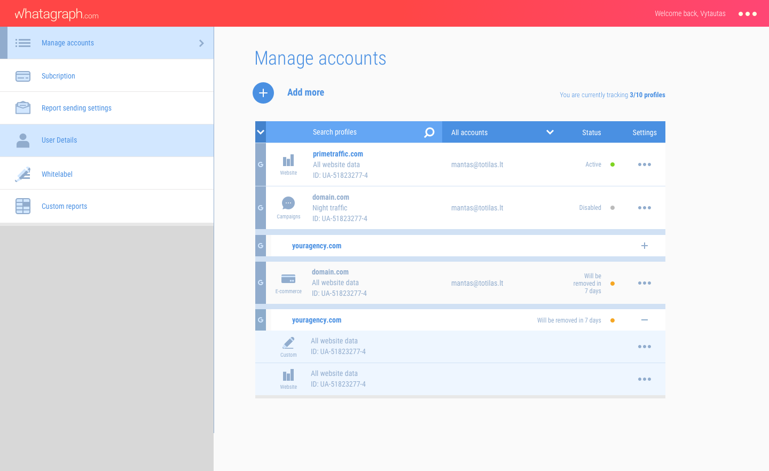Open settings dots for Night traffic row
Viewport: 769px width, 471px height.
click(x=645, y=208)
